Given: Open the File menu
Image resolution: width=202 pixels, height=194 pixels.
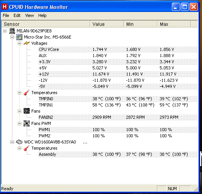Looking at the screenshot, I should [6, 15].
